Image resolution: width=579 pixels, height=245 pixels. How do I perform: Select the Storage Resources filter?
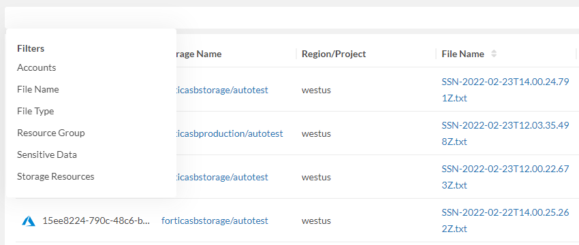click(x=56, y=176)
